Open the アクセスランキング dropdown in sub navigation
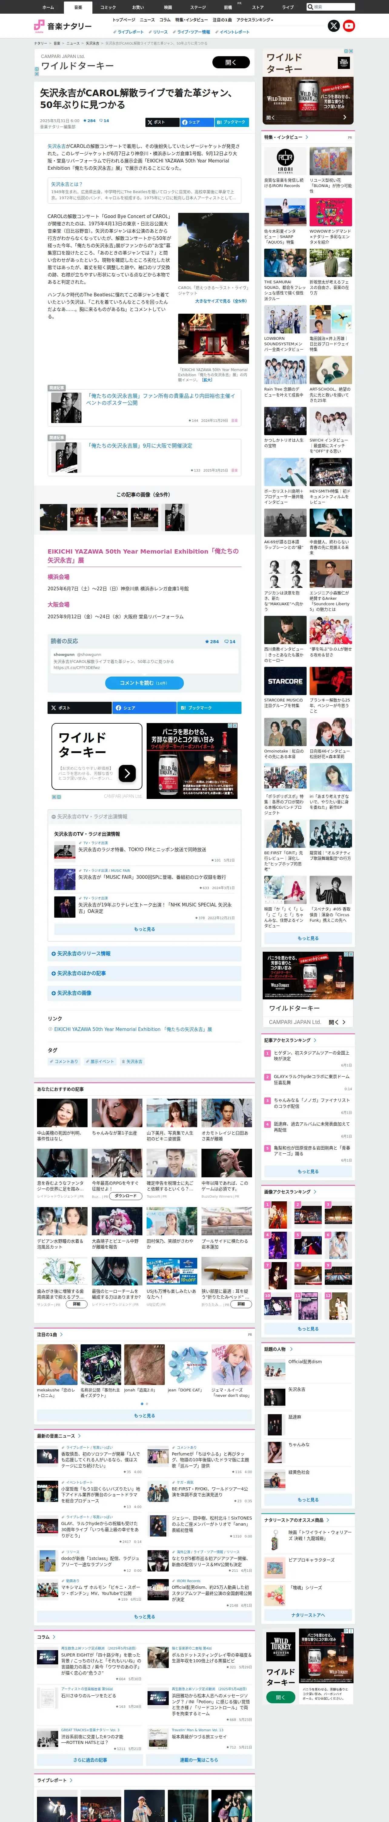Viewport: 389px width, 1822px height. (x=255, y=20)
